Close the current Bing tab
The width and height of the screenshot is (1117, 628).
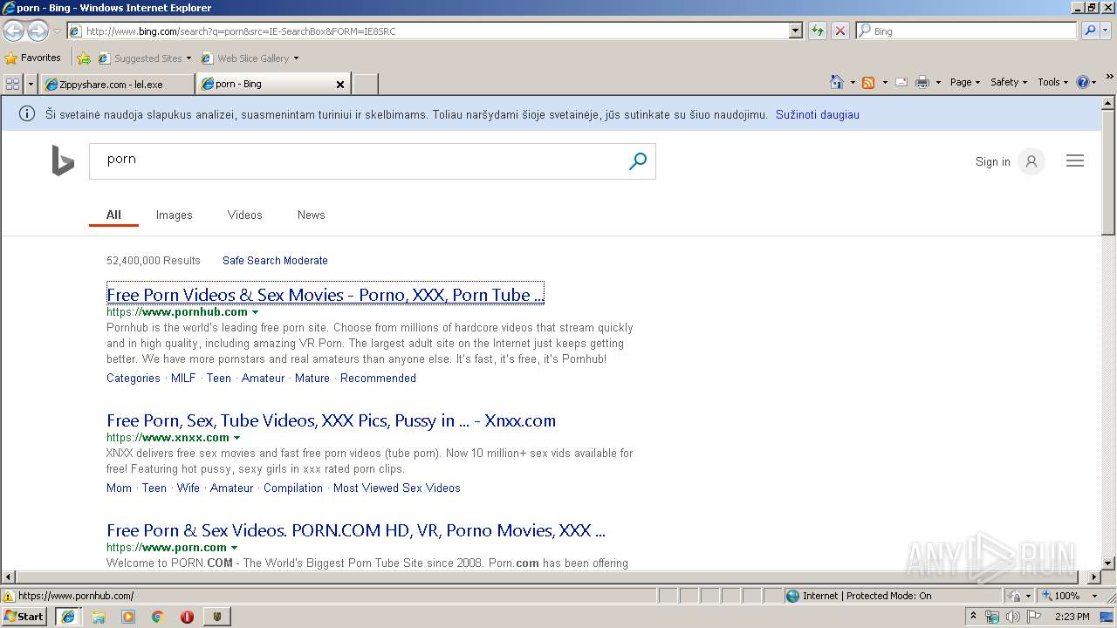click(340, 85)
